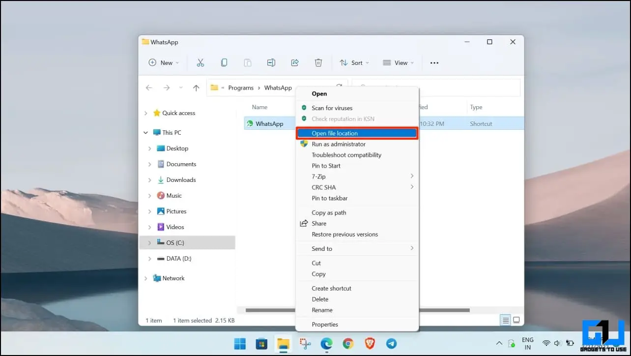Launch Google Chrome from taskbar

tap(348, 343)
